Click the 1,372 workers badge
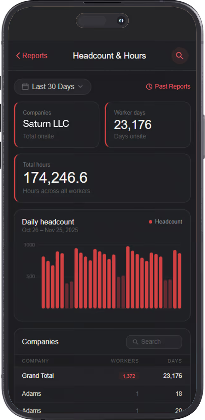205x420 pixels. coord(129,376)
